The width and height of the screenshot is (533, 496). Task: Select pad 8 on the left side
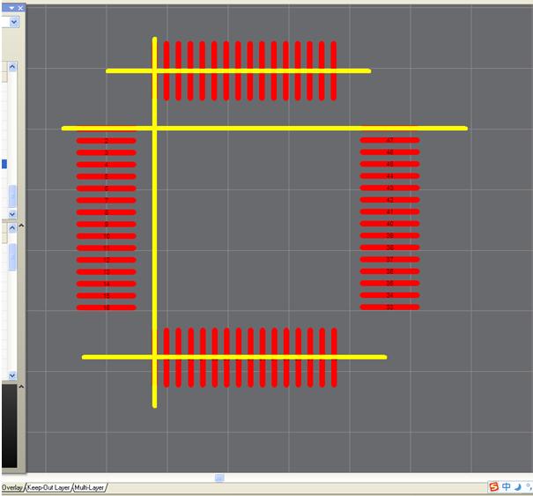click(x=106, y=212)
